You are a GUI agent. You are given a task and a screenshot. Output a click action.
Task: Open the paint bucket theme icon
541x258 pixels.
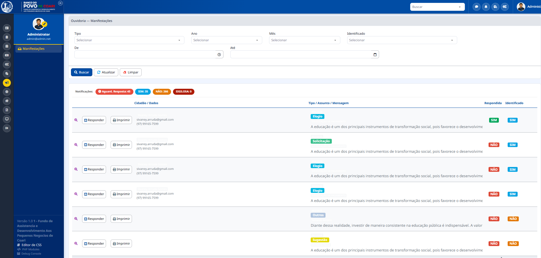pos(495,7)
